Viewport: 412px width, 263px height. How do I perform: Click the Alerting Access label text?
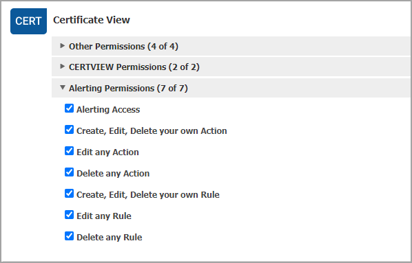coord(108,109)
